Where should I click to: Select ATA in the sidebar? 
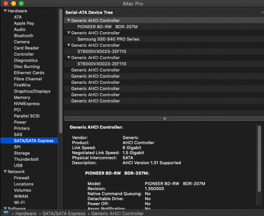pos(18,17)
